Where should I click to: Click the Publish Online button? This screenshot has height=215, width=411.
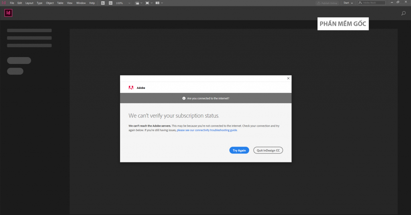click(x=327, y=3)
